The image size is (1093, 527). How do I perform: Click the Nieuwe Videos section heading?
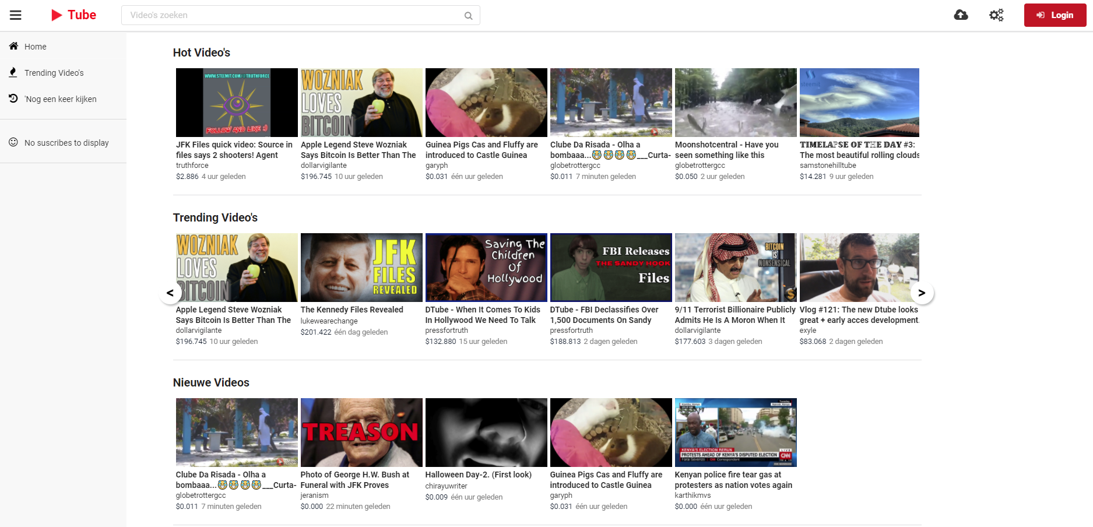click(x=211, y=382)
